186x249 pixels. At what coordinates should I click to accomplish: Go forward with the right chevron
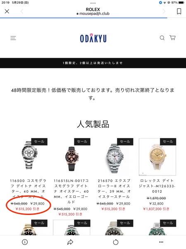(164, 12)
